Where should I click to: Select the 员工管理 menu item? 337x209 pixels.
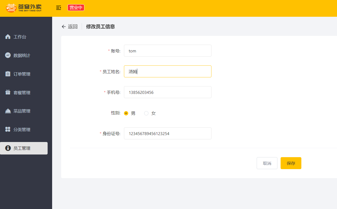click(x=24, y=148)
